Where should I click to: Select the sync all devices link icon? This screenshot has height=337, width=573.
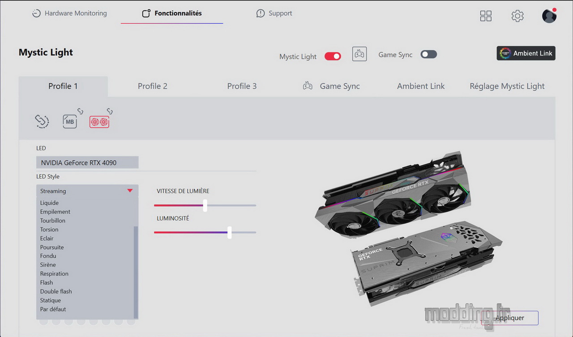click(x=42, y=121)
